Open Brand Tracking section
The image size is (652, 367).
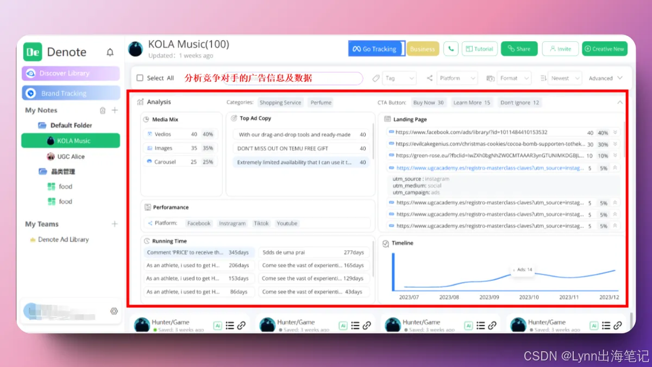71,93
